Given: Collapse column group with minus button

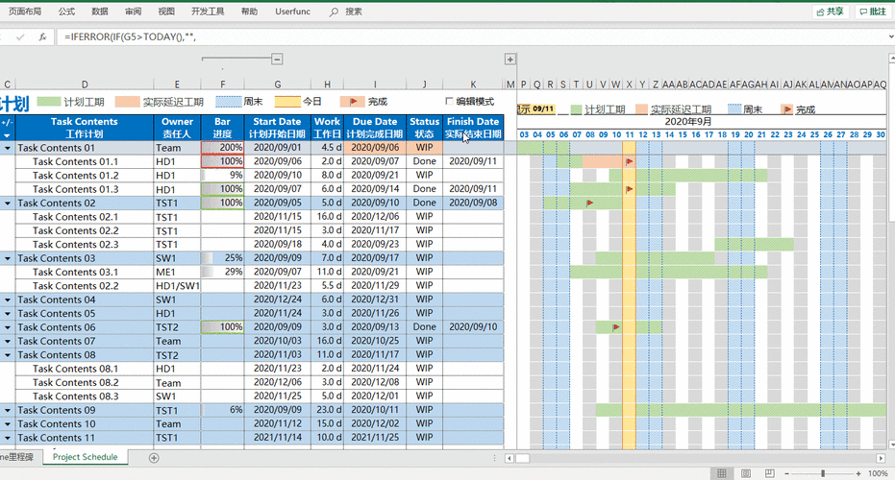Looking at the screenshot, I should point(277,60).
